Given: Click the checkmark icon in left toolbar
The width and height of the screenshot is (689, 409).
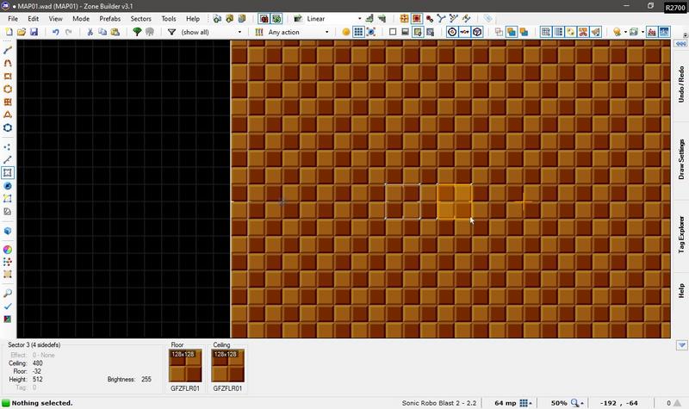Looking at the screenshot, I should click(x=8, y=306).
